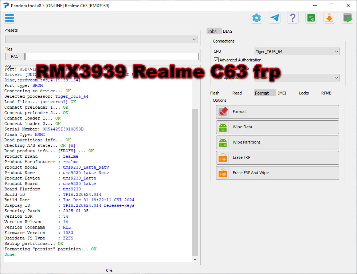Click the green log history icon

[x=311, y=18]
